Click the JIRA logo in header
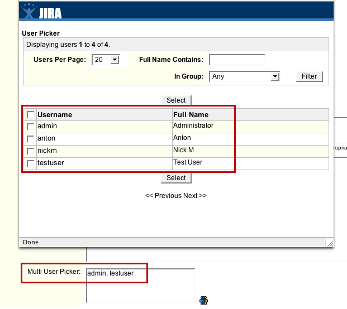Viewport: 347px width, 309px height. [x=41, y=11]
